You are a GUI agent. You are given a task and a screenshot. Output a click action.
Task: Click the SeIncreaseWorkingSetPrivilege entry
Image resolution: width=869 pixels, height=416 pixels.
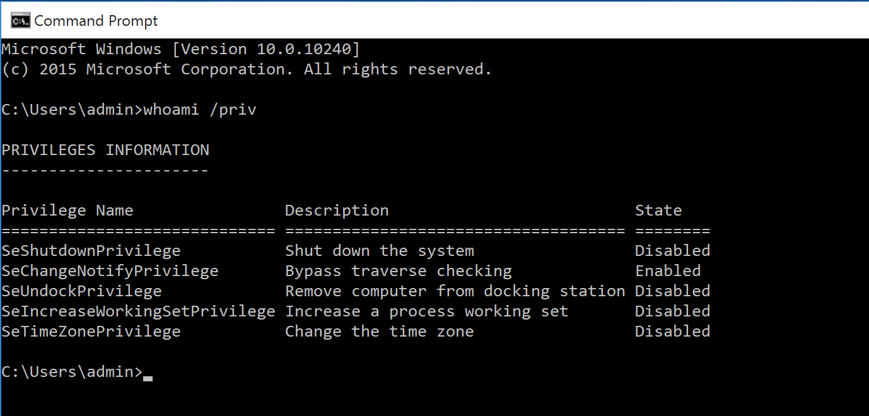pyautogui.click(x=138, y=311)
